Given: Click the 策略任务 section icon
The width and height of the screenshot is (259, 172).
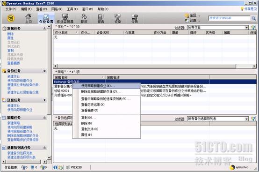Looking at the screenshot, I should pos(4,118).
